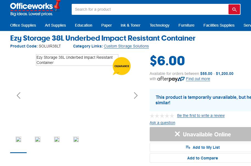Click the Add to My List button
The width and height of the screenshot is (251, 166).
tap(203, 147)
